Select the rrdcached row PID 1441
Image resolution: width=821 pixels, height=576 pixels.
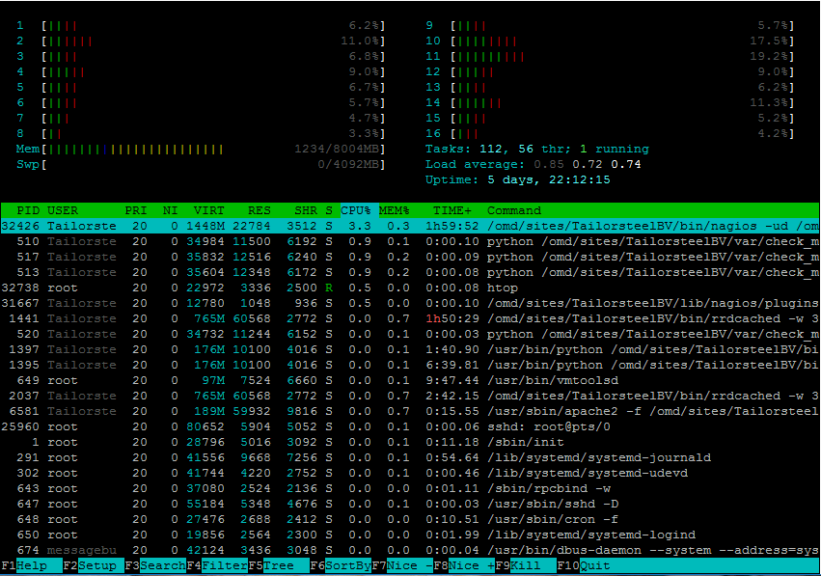410,319
